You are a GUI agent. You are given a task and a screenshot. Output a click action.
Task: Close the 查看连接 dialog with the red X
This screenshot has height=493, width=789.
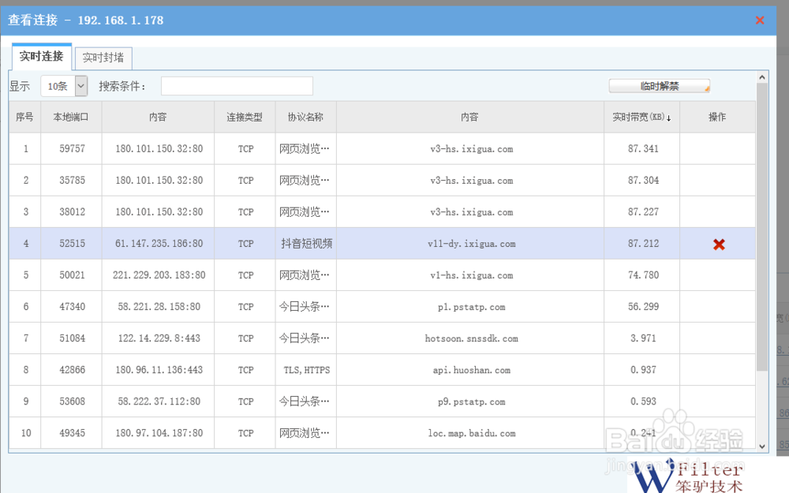[760, 21]
